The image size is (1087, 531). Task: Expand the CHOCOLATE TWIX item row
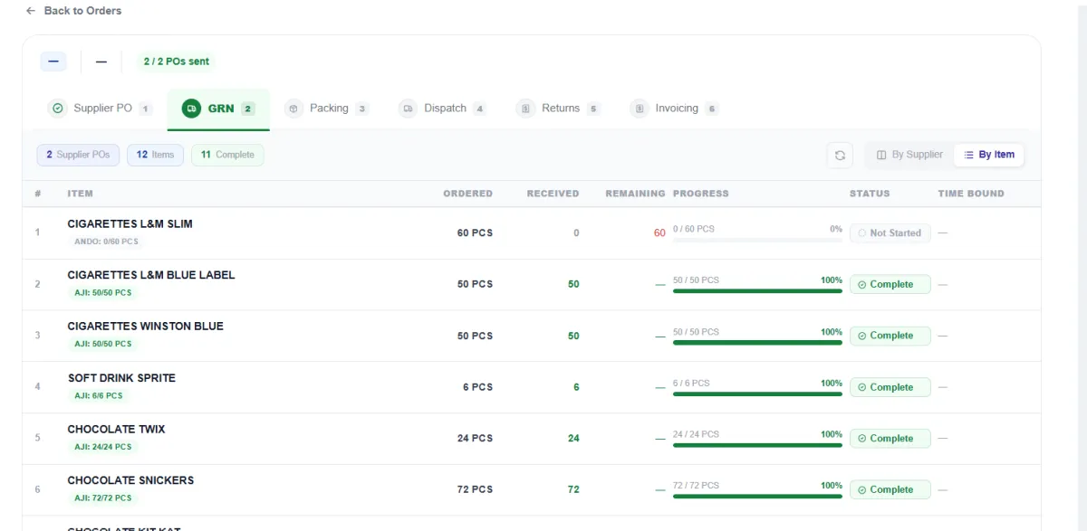click(x=532, y=438)
